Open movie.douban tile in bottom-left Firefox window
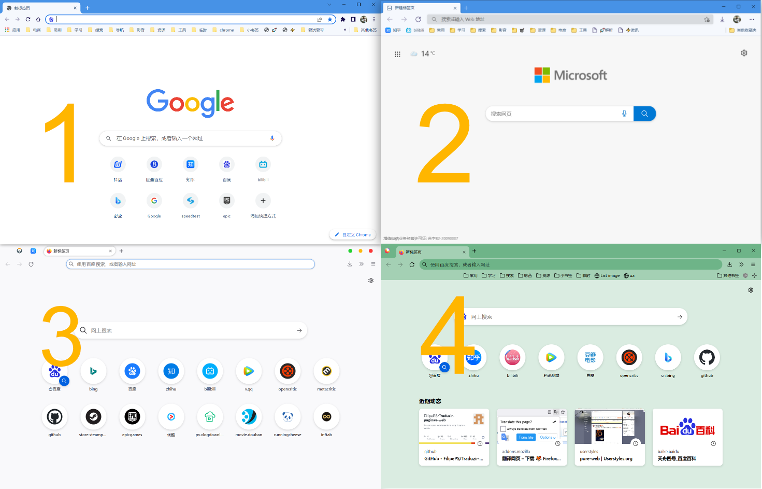 pyautogui.click(x=249, y=421)
